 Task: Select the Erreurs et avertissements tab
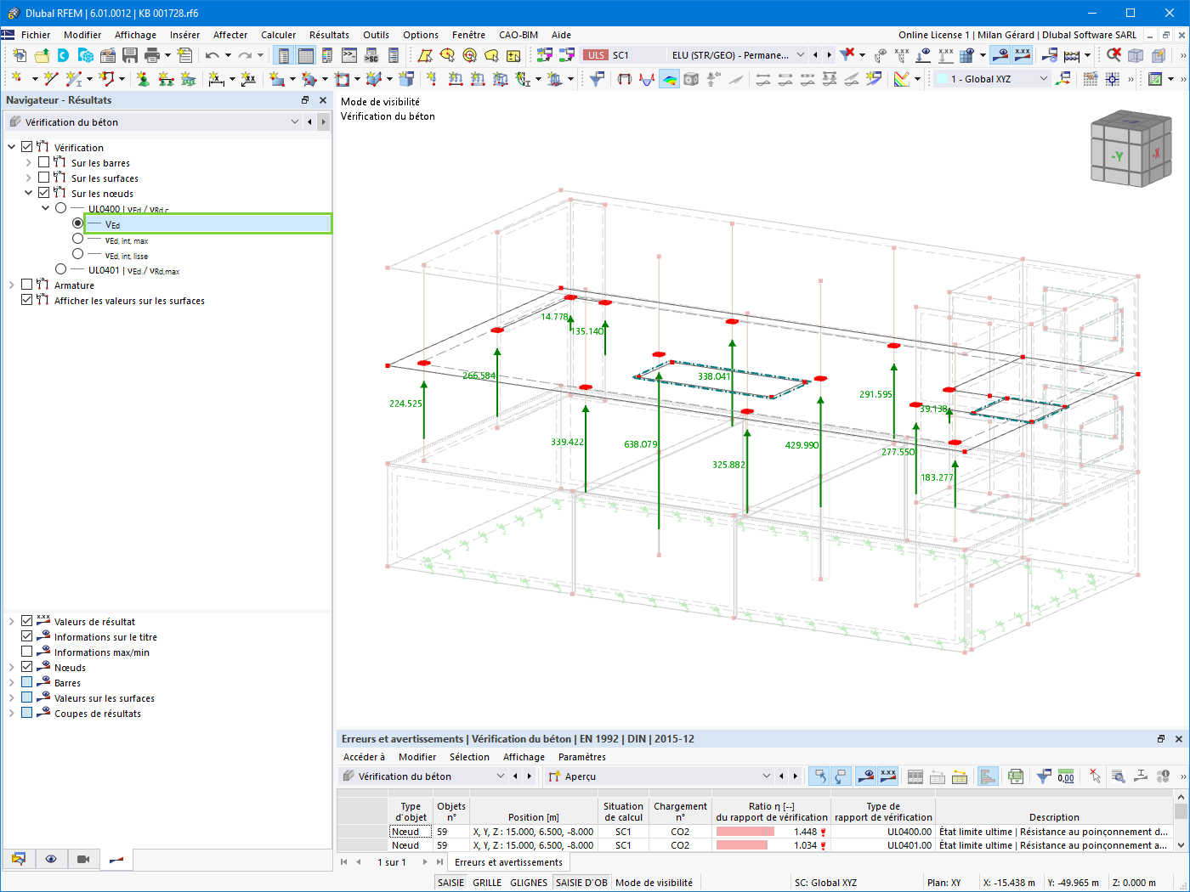[508, 862]
